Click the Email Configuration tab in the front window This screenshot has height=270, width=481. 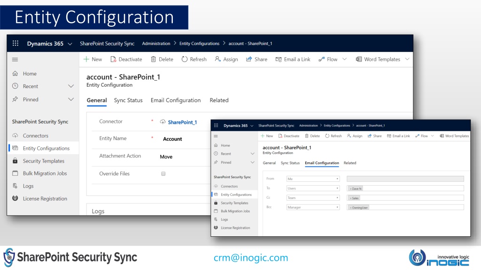pos(322,163)
